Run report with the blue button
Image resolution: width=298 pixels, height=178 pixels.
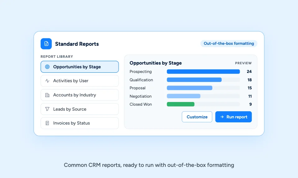pos(233,117)
